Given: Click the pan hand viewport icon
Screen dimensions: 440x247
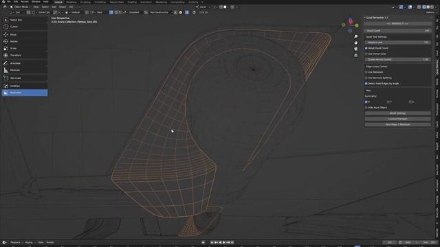Looking at the screenshot, I should [356, 43].
